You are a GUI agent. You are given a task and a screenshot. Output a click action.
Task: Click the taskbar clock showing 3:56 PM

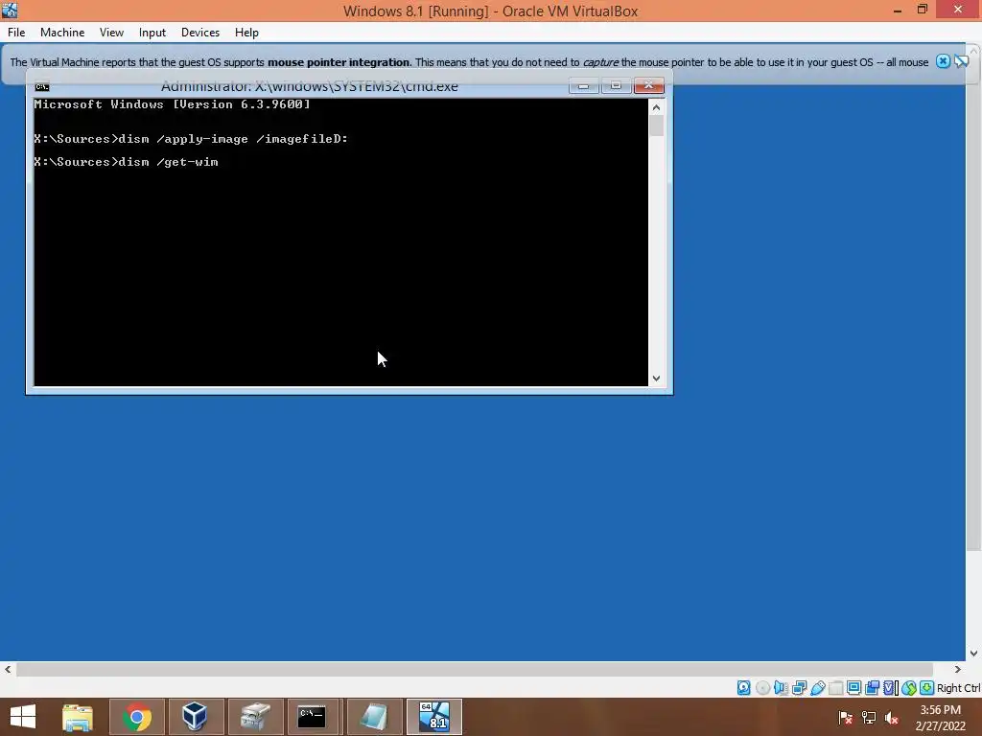pos(940,718)
